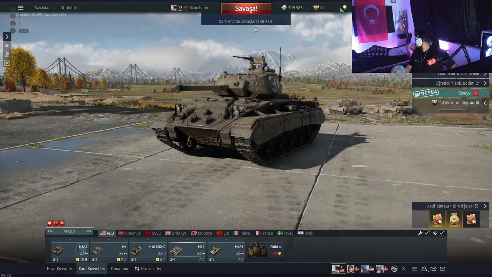
Task: Open crew 2 skill points indicator
Action: coord(122,260)
